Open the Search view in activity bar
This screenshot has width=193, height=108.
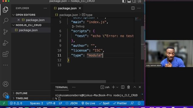pos(5,20)
